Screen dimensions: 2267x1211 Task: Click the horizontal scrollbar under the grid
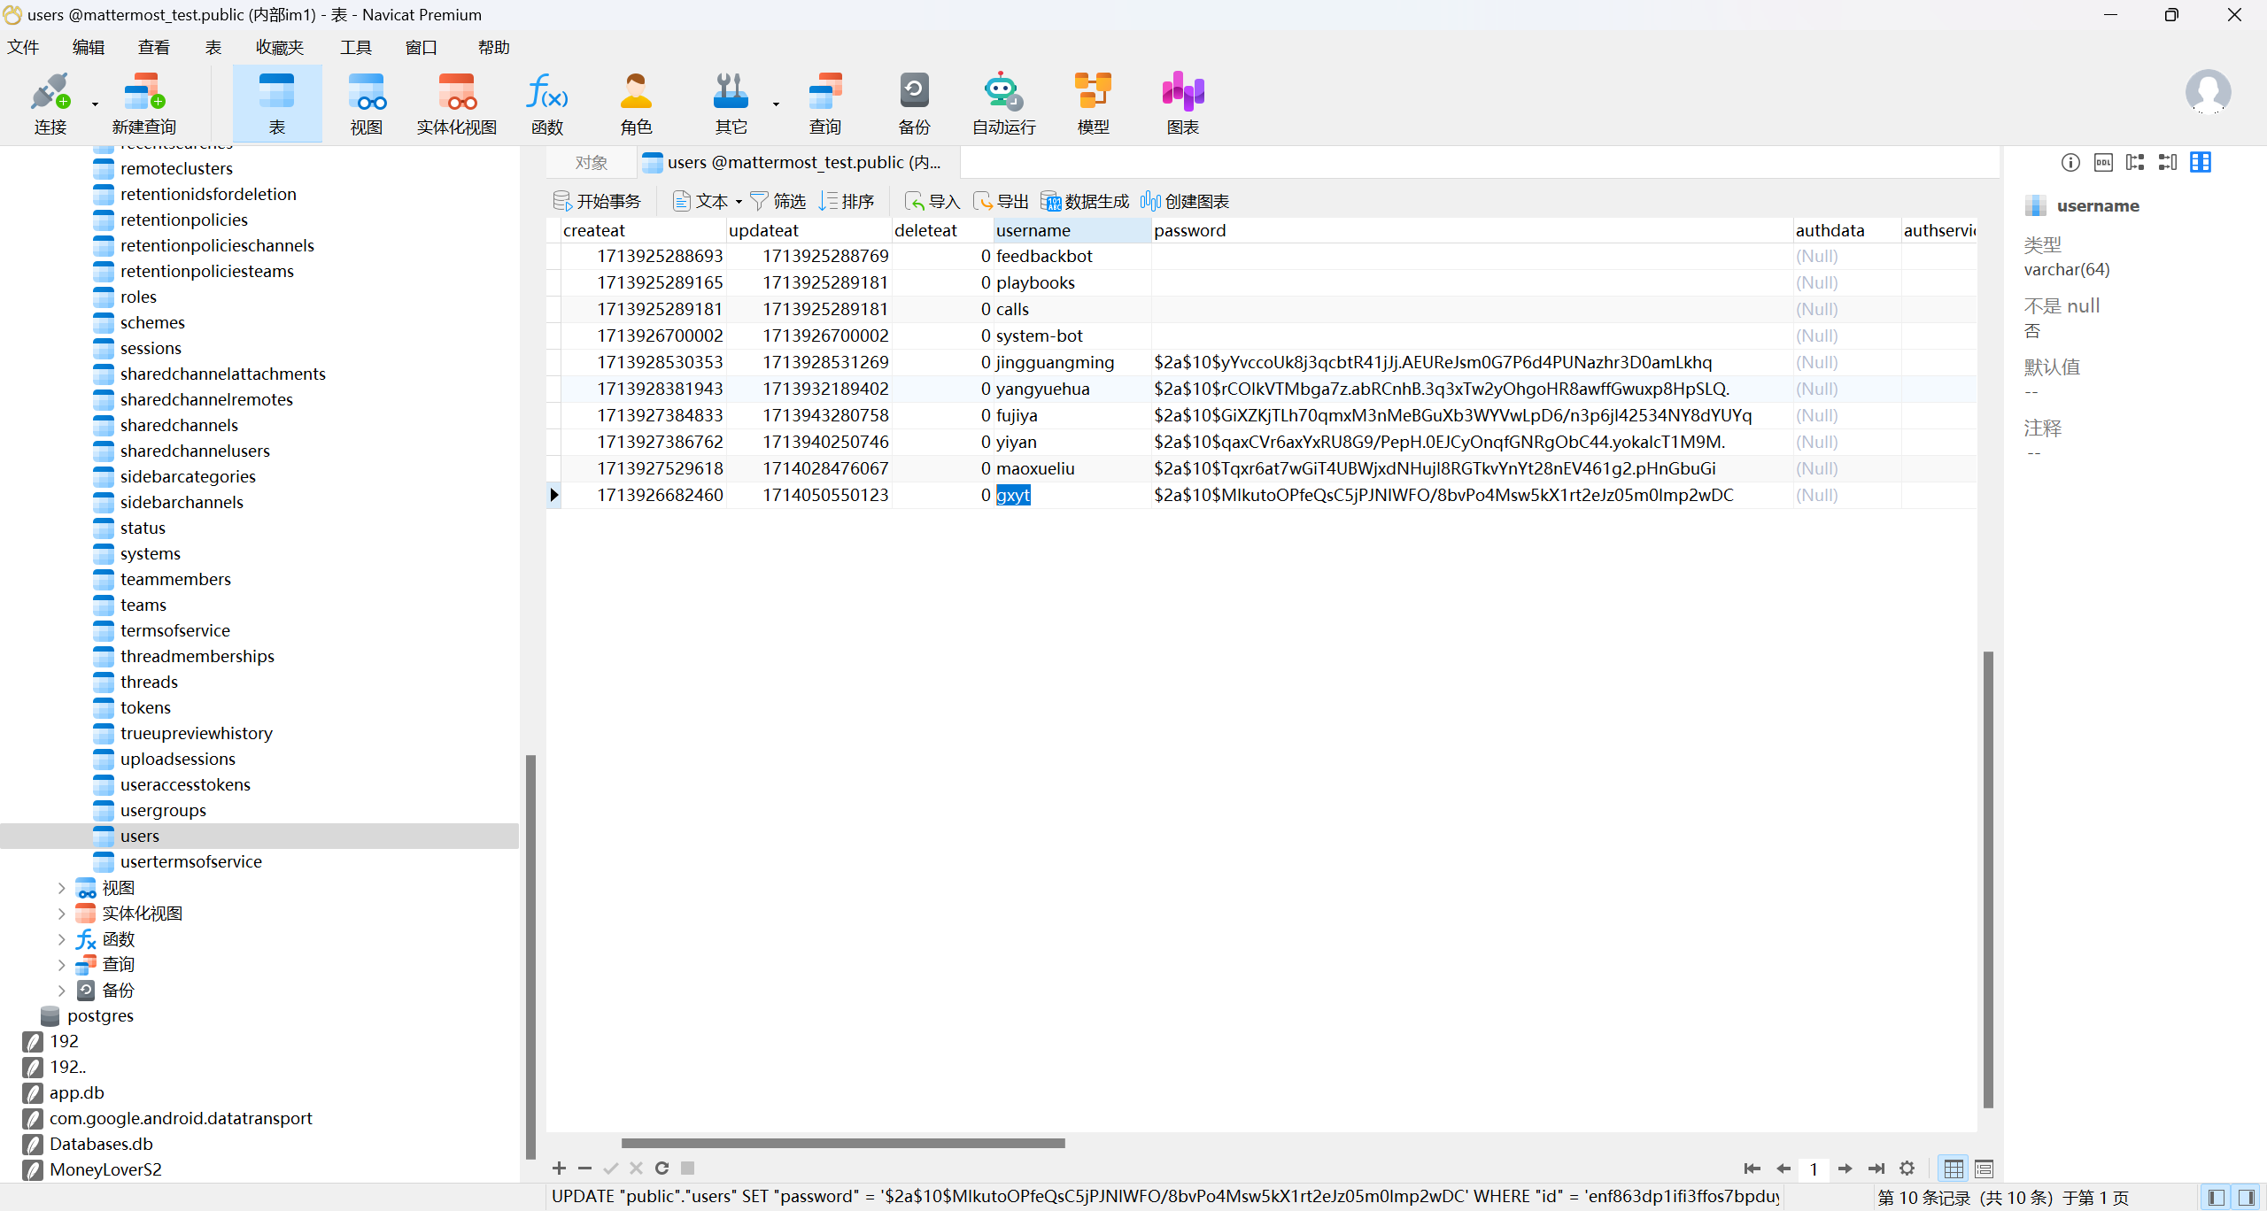pos(842,1143)
